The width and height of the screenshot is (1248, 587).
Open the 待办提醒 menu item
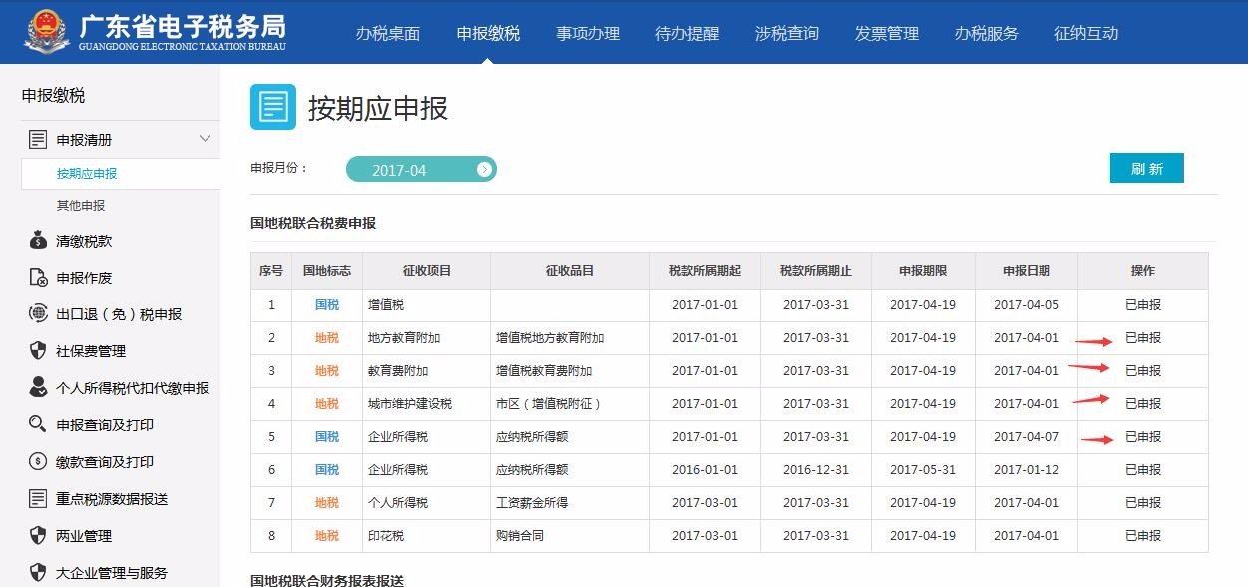pos(686,33)
